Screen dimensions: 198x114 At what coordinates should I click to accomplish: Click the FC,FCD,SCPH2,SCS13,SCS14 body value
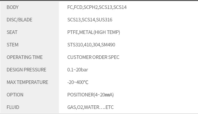click(97, 7)
